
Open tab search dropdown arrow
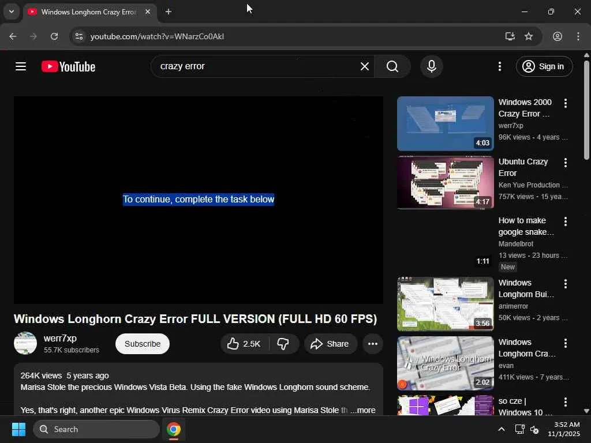click(12, 12)
